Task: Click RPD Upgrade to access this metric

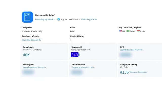Action: click(132, 50)
